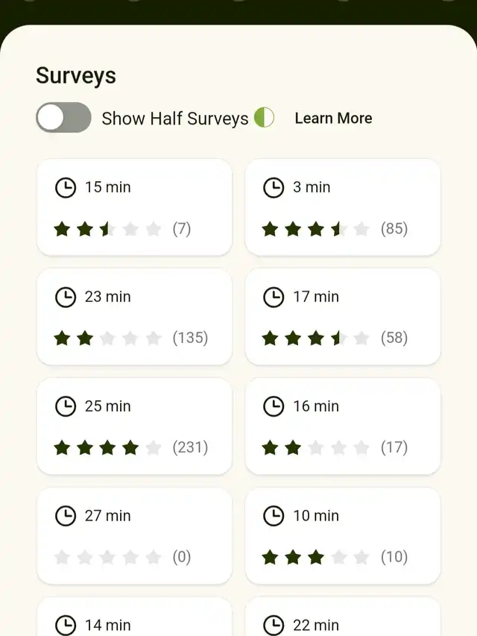The height and width of the screenshot is (636, 477).
Task: Click the clock icon on 23 min survey
Action: click(66, 297)
